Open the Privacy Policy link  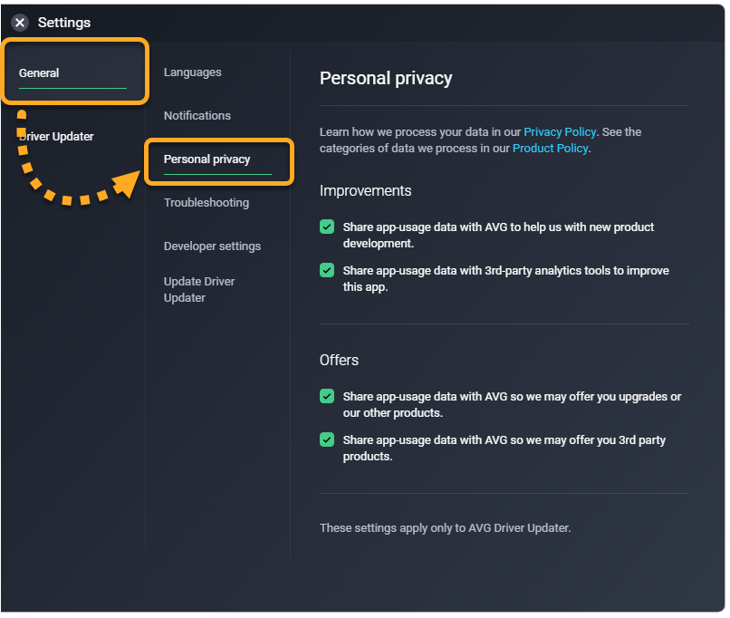560,132
